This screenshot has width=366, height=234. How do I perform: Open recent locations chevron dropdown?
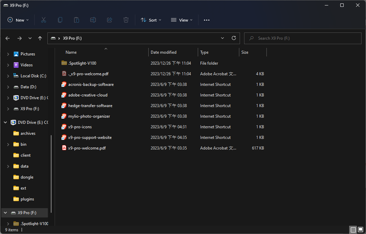click(x=30, y=38)
